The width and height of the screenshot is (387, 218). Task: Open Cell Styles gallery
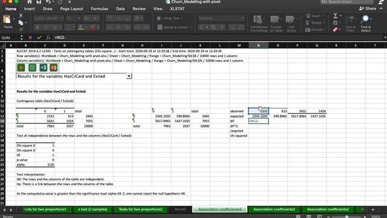click(291, 24)
